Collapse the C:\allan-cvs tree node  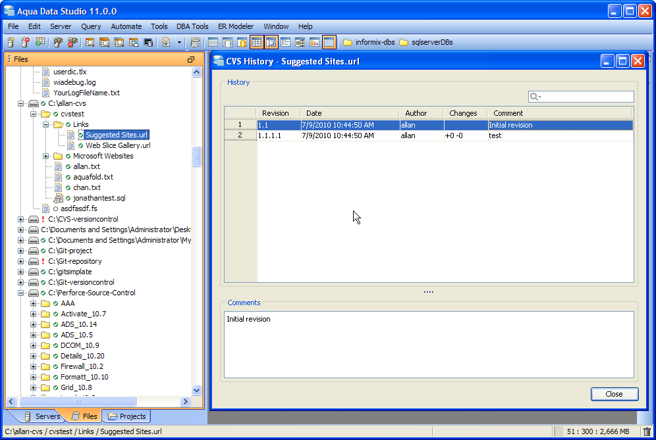pyautogui.click(x=20, y=103)
